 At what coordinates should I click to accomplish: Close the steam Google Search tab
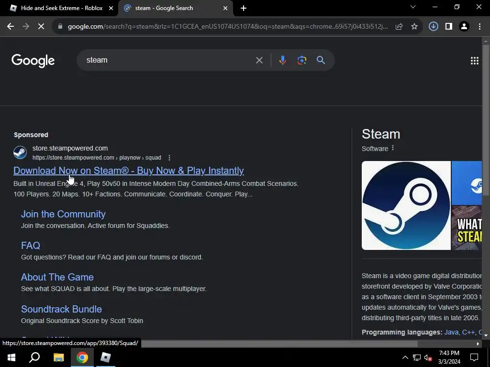225,8
